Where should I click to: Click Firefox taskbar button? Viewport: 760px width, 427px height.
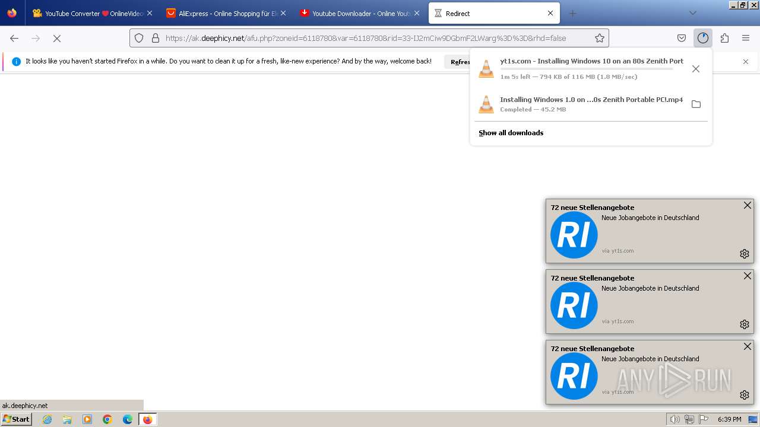click(x=147, y=419)
